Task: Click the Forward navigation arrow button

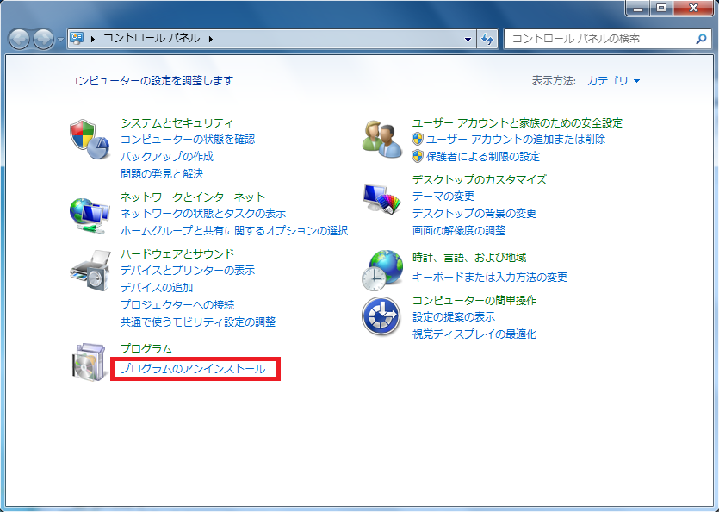Action: 44,39
